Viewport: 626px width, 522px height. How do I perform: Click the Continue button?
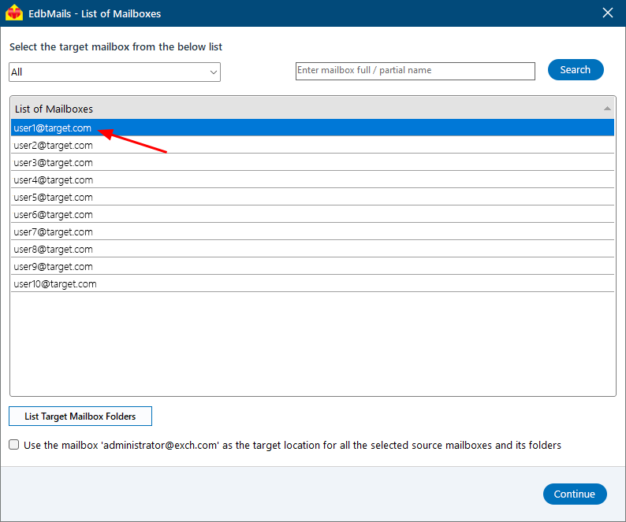tap(574, 494)
